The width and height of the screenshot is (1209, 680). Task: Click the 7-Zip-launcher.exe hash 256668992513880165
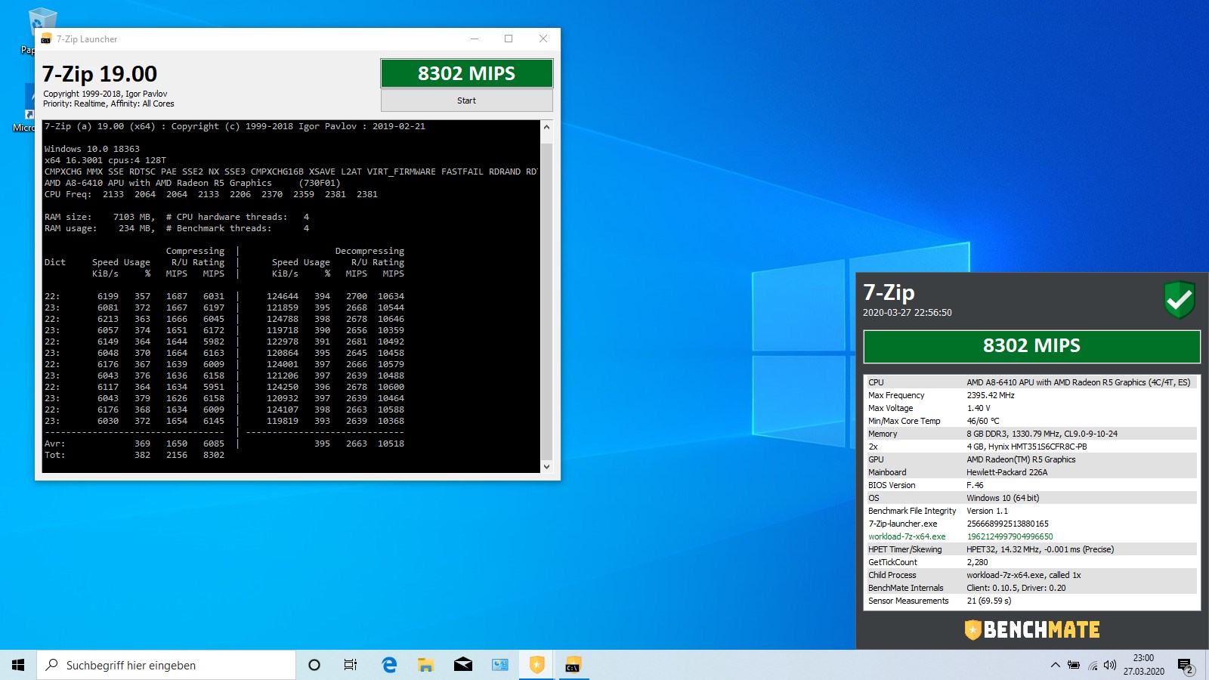pyautogui.click(x=1008, y=524)
